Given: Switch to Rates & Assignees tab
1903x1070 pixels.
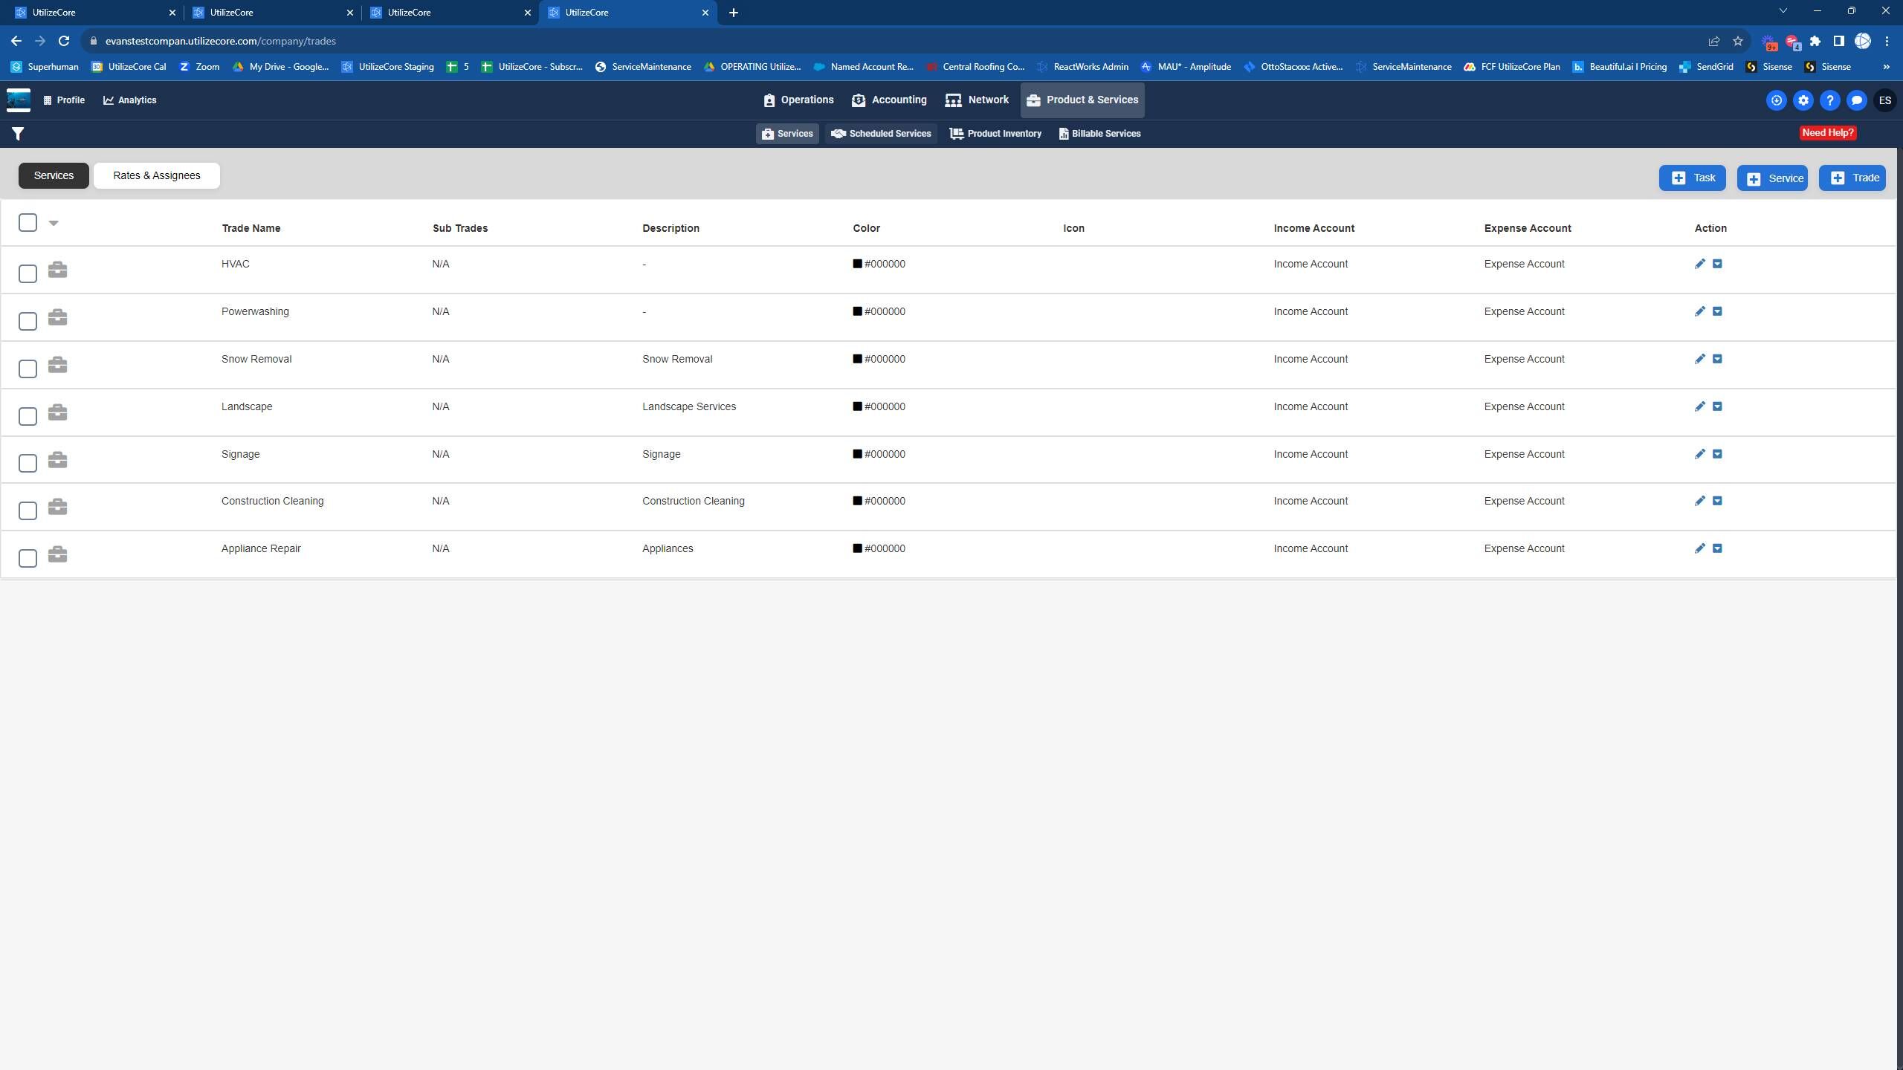Looking at the screenshot, I should point(156,175).
